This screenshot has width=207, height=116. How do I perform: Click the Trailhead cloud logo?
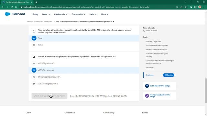pyautogui.click(x=7, y=14)
